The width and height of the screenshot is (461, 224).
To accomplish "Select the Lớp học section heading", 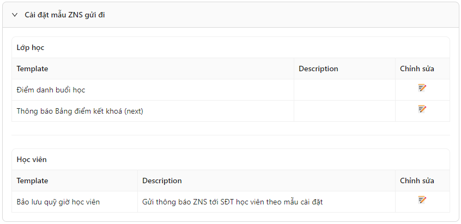I will 31,47.
